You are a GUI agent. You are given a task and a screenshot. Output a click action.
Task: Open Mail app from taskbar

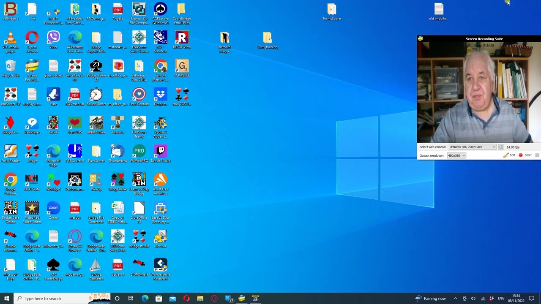(x=172, y=299)
